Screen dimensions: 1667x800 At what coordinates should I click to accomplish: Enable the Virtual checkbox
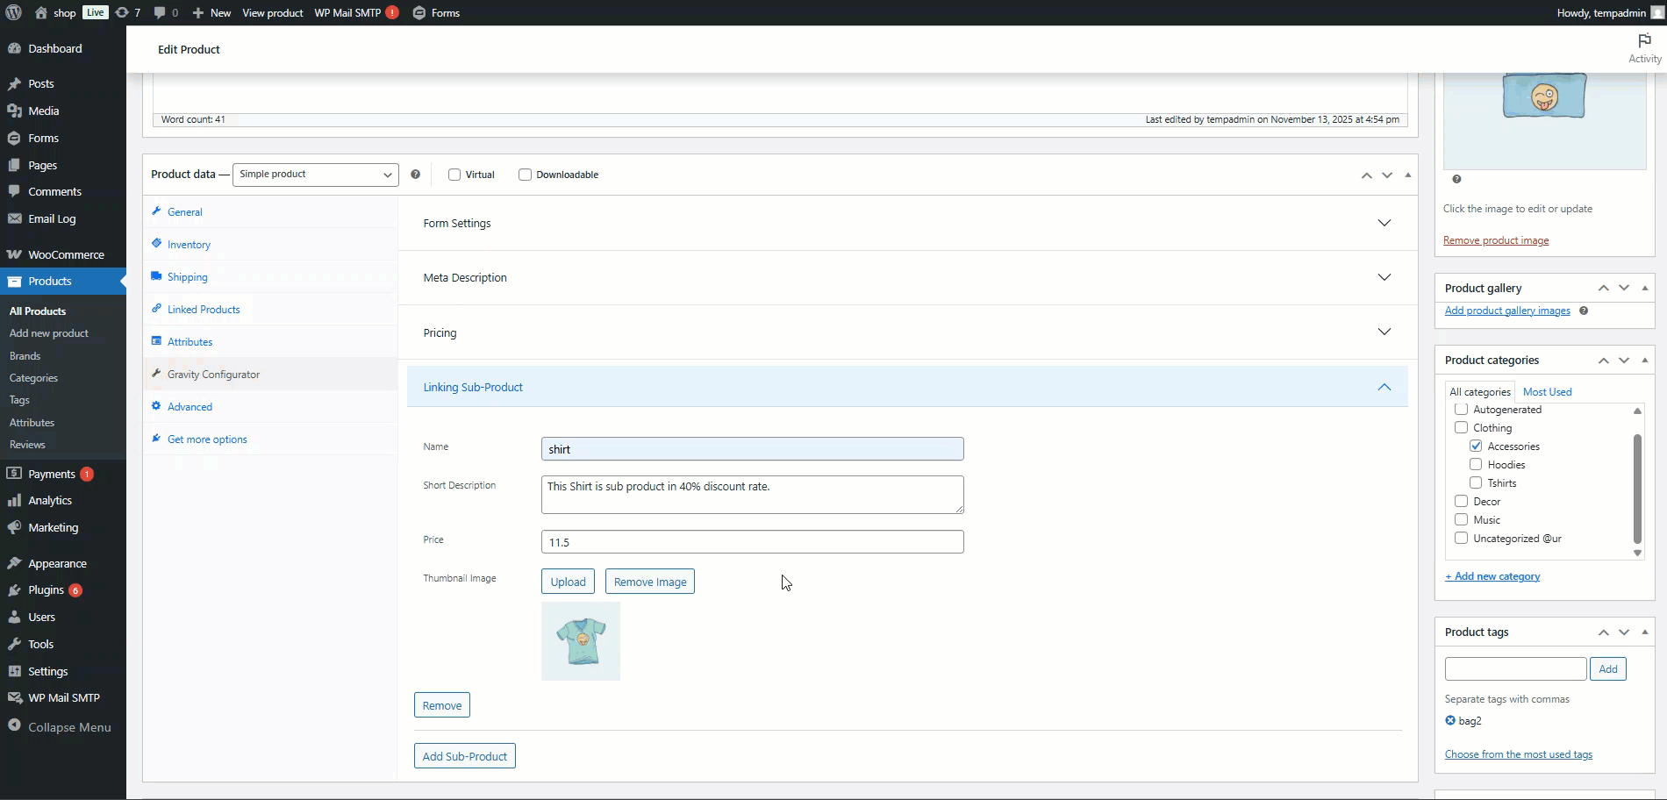pos(454,175)
